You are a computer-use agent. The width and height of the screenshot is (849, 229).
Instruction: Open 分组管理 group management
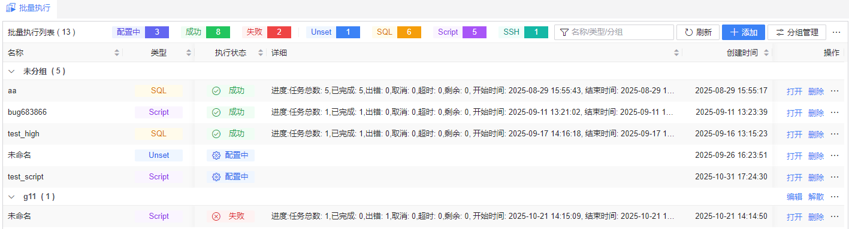point(797,32)
